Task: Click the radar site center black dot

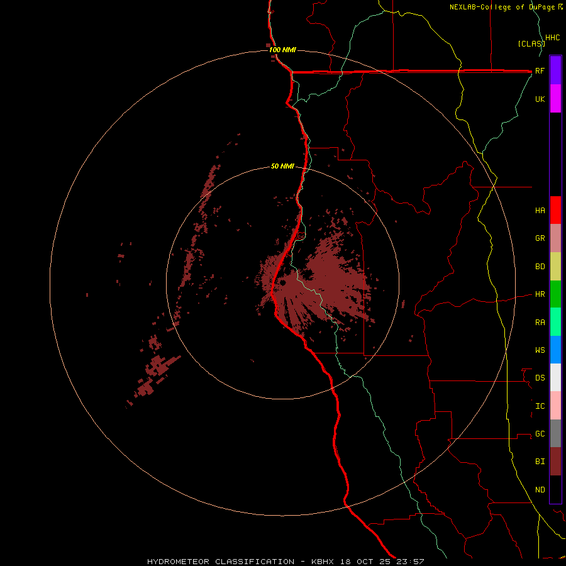Action: tap(282, 282)
